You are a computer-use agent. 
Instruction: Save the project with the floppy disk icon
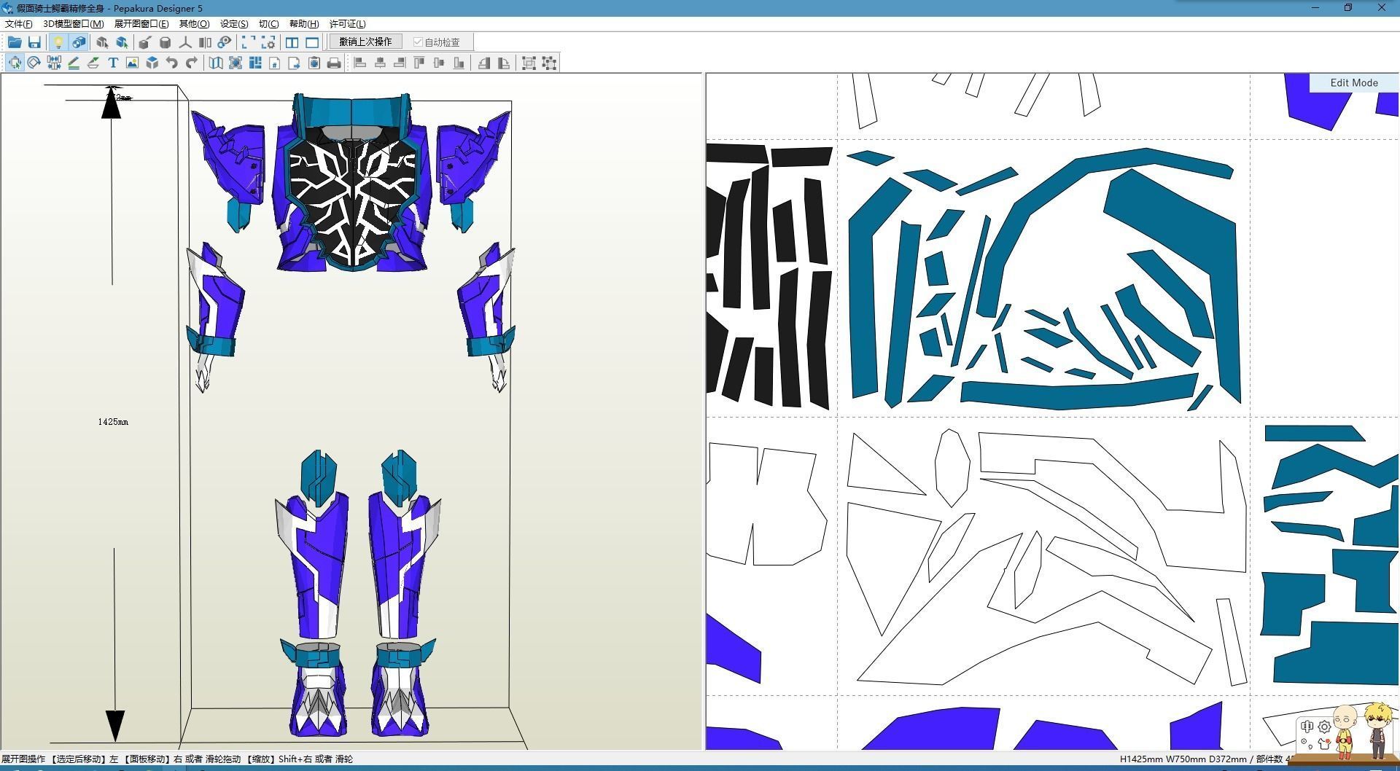click(34, 42)
